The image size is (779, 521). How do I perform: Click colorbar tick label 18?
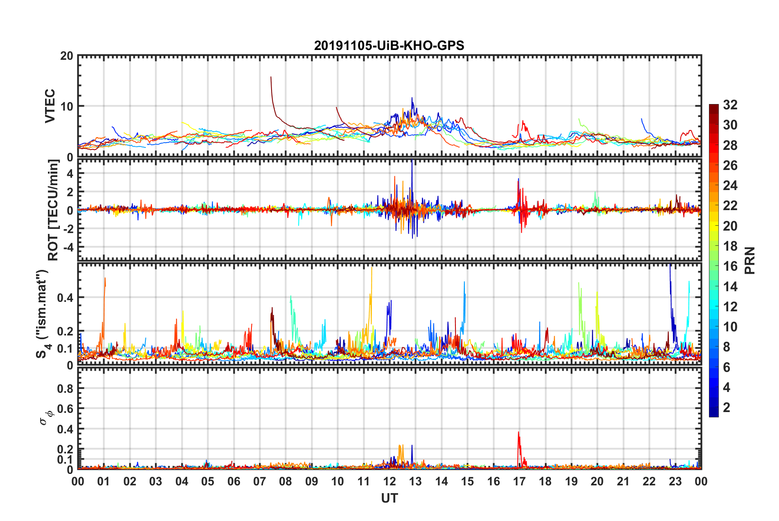pos(730,246)
